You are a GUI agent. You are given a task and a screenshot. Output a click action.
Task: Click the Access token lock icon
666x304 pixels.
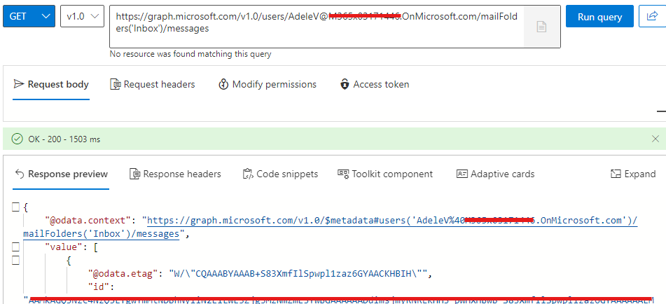[345, 85]
